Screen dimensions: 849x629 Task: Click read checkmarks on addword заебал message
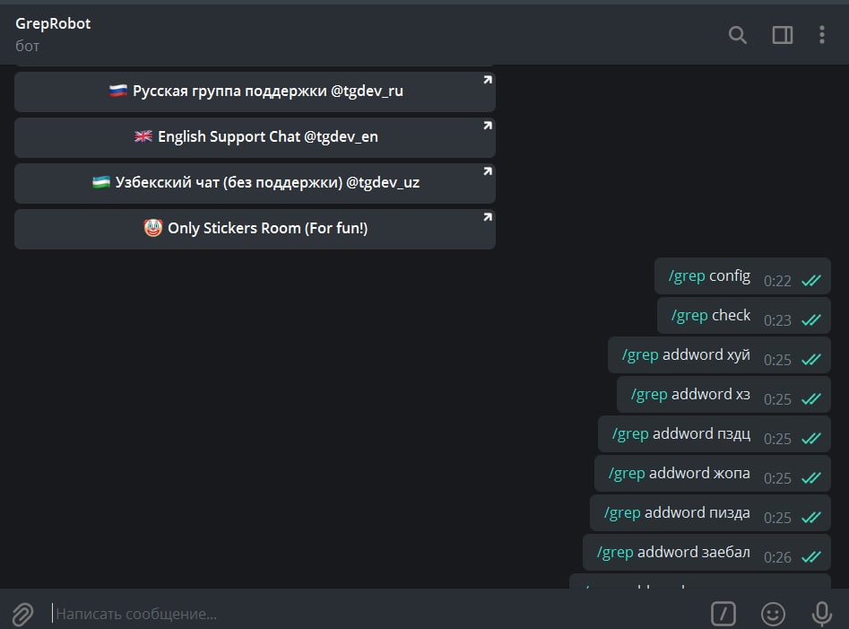click(x=811, y=557)
